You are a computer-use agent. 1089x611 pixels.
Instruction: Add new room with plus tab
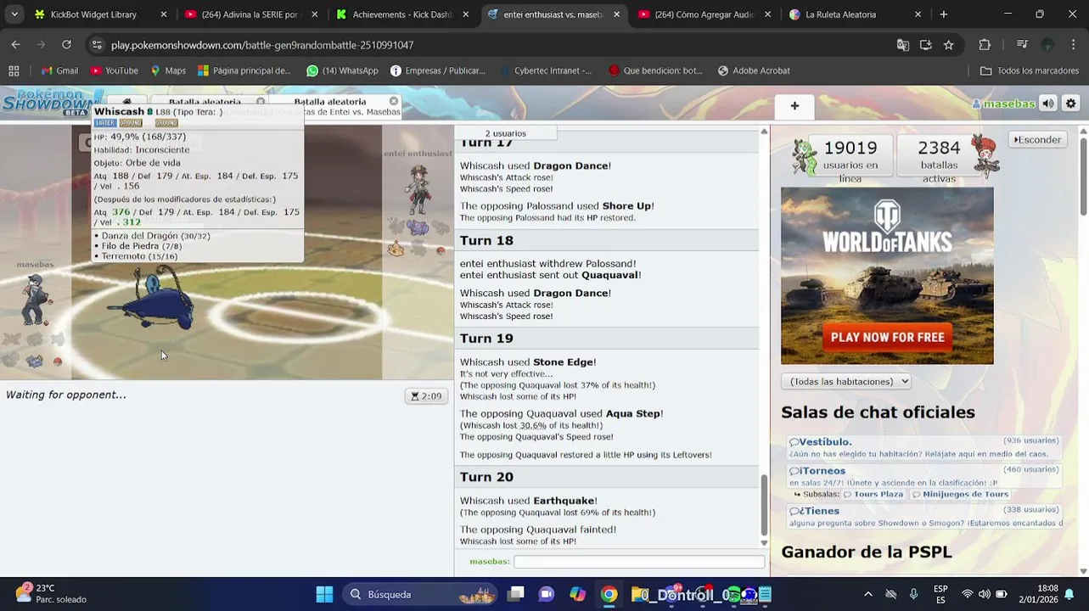tap(794, 106)
